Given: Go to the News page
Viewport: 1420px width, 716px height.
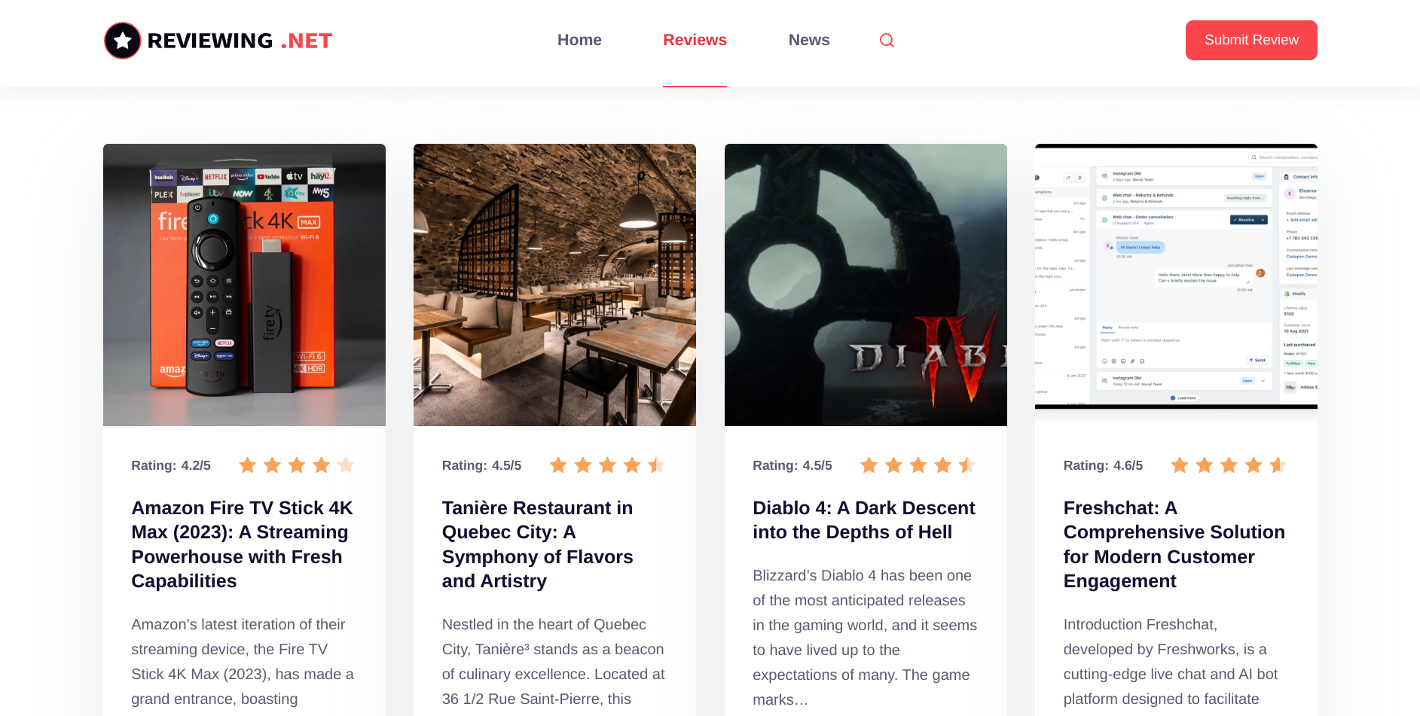Looking at the screenshot, I should [808, 40].
